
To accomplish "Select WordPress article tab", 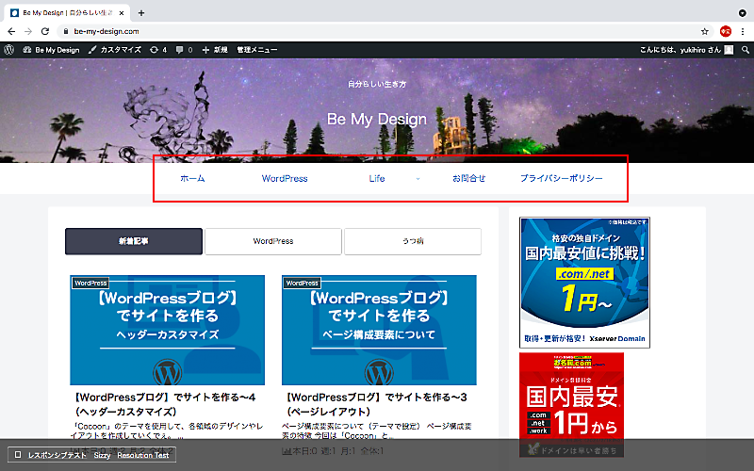I will [x=273, y=241].
